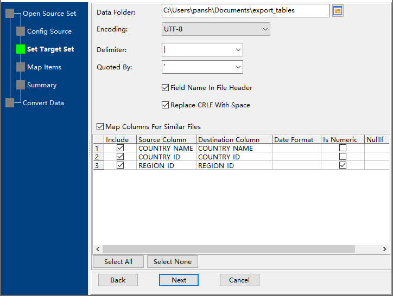Screen dimensions: 393x296
Task: Click the horizontal scrollbar under the column table
Action: click(x=228, y=249)
